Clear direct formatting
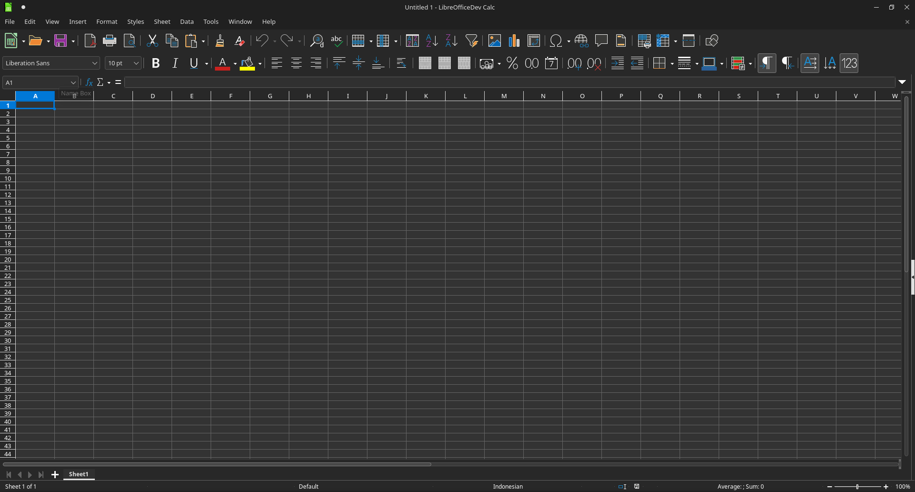915x492 pixels. click(240, 41)
